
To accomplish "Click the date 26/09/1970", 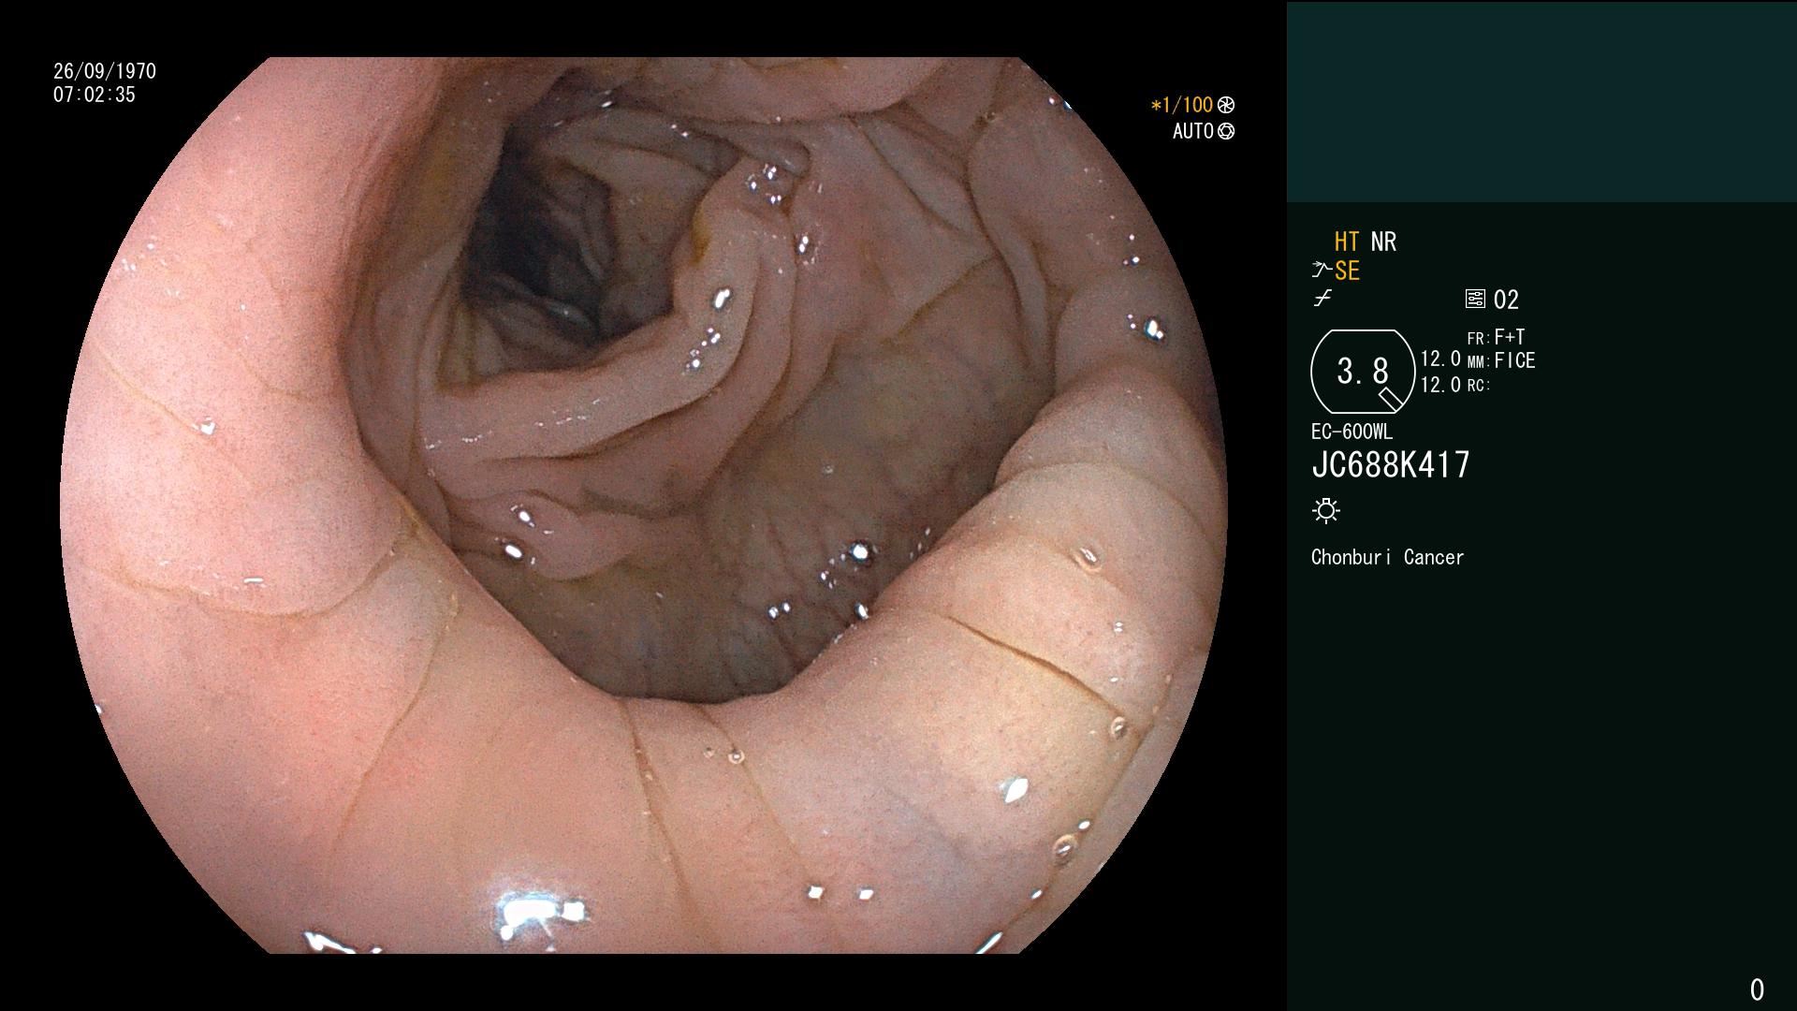I will pyautogui.click(x=105, y=71).
